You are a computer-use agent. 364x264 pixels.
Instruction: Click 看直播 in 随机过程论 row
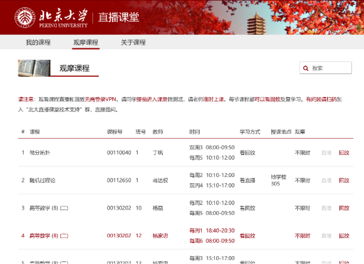(247, 180)
